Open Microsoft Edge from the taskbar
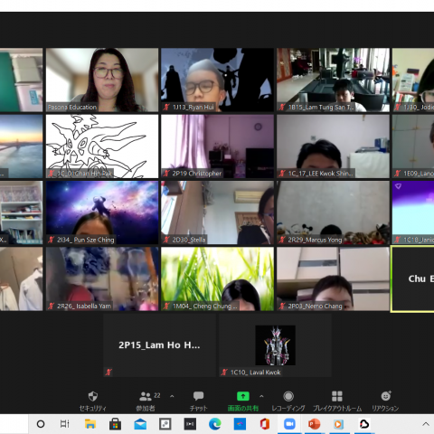The image size is (434, 434). coord(215,424)
